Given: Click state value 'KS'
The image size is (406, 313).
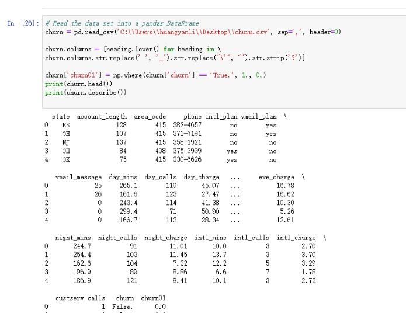Looking at the screenshot, I should (x=66, y=126).
